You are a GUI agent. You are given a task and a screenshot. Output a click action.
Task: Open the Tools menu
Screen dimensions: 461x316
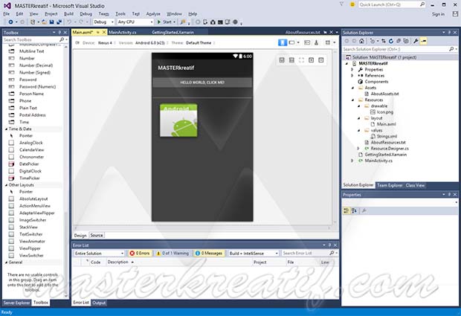coord(120,14)
